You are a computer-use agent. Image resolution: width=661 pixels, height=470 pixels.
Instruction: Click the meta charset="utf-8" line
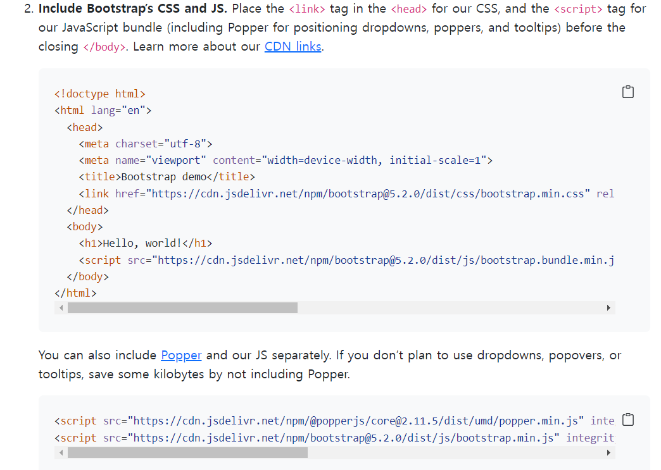146,144
